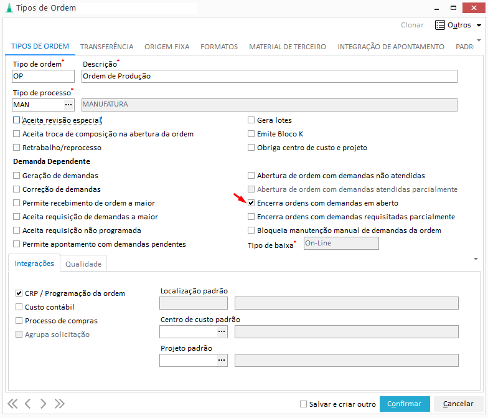
Task: Check Permite apontamento com demandas pendentes
Action: click(16, 244)
